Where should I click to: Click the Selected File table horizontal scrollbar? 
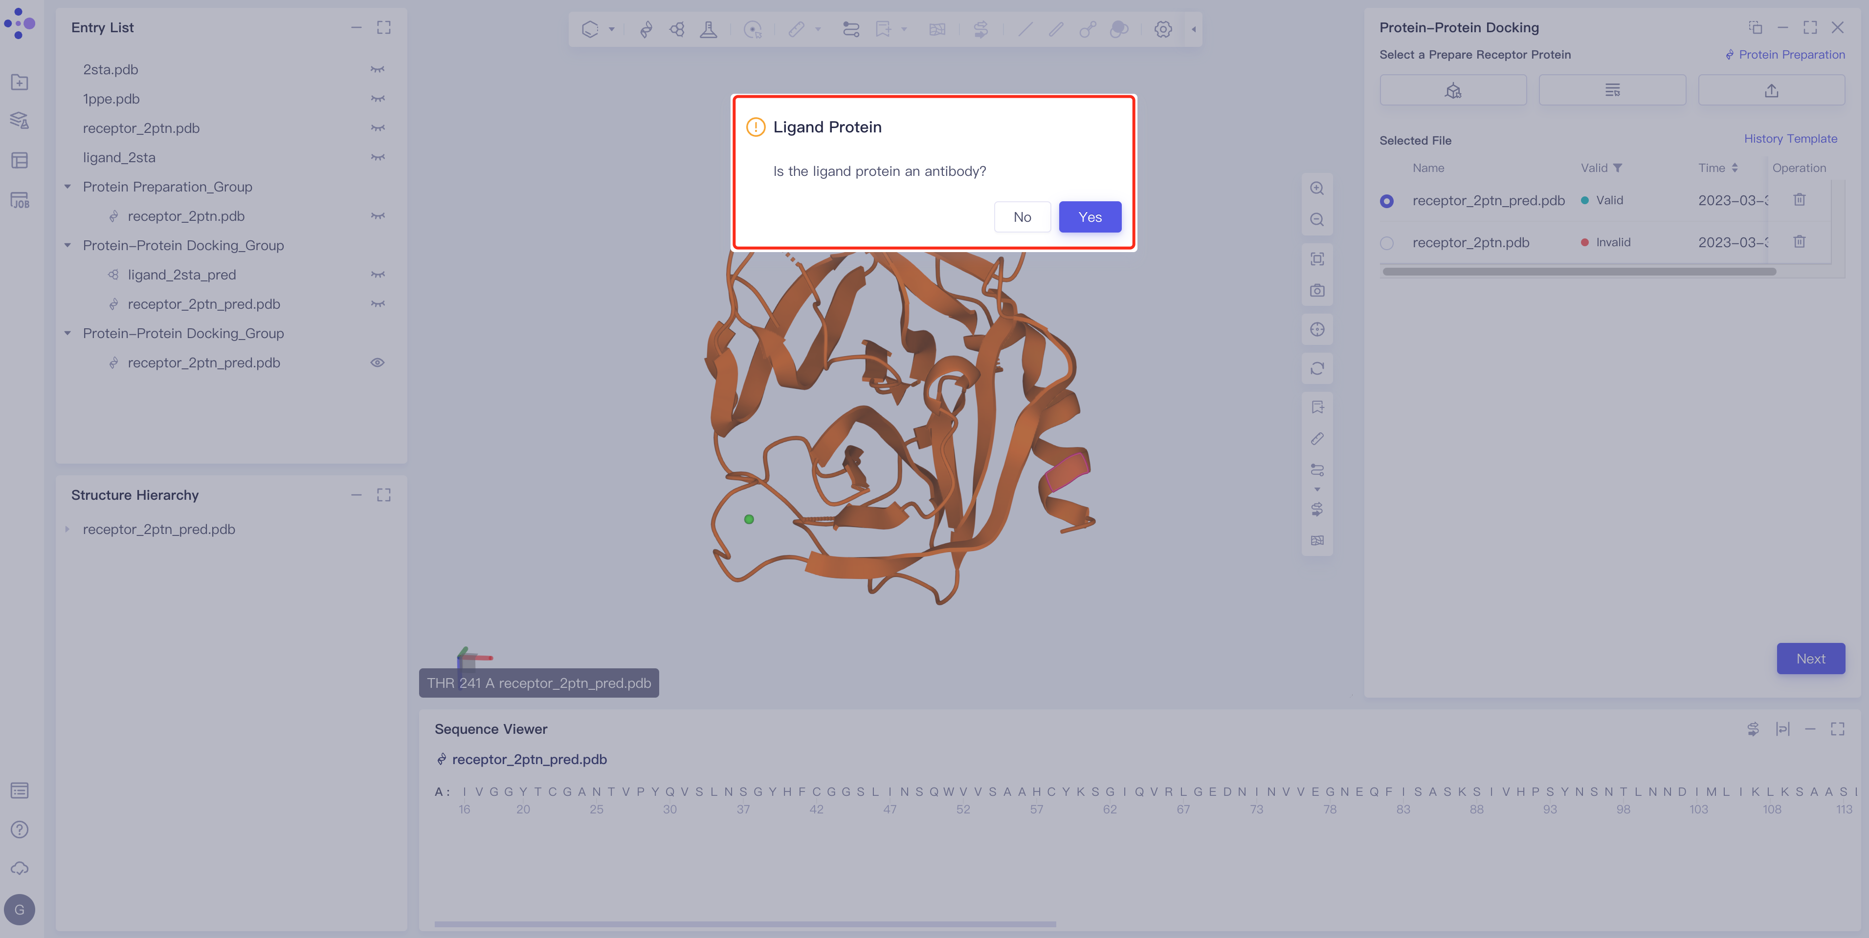(1579, 272)
